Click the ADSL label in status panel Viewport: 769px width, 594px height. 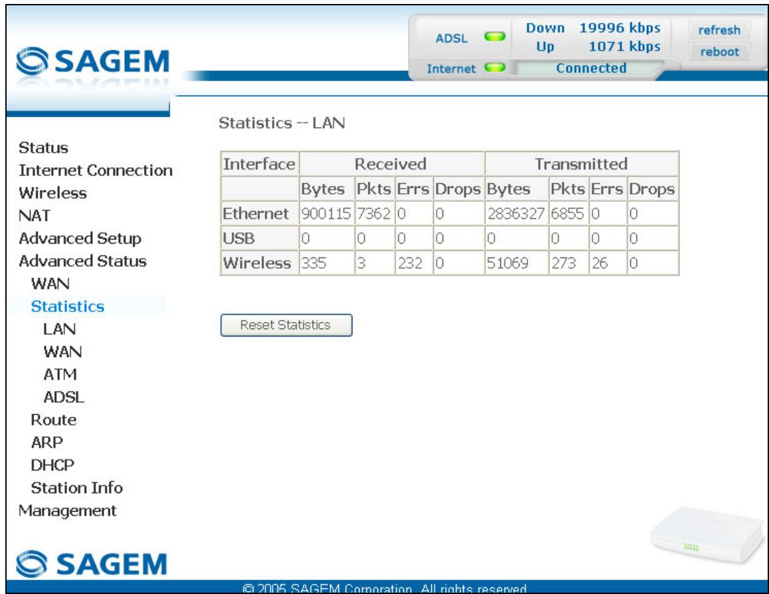pyautogui.click(x=452, y=38)
